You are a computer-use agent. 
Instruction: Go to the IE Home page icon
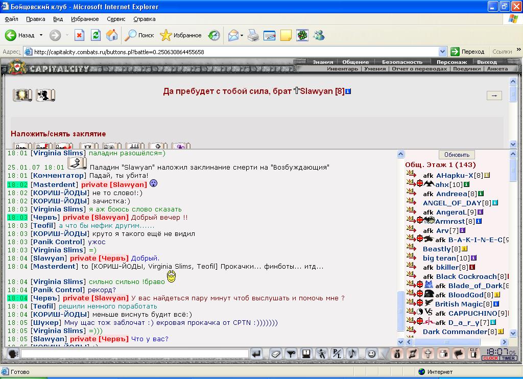tap(112, 35)
